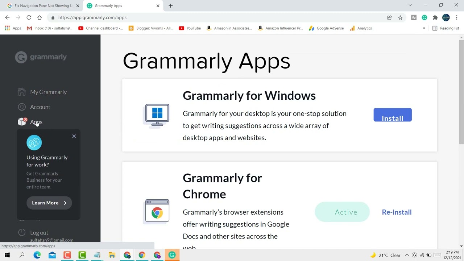Open the touch keyboard tray icon

[x=438, y=255]
